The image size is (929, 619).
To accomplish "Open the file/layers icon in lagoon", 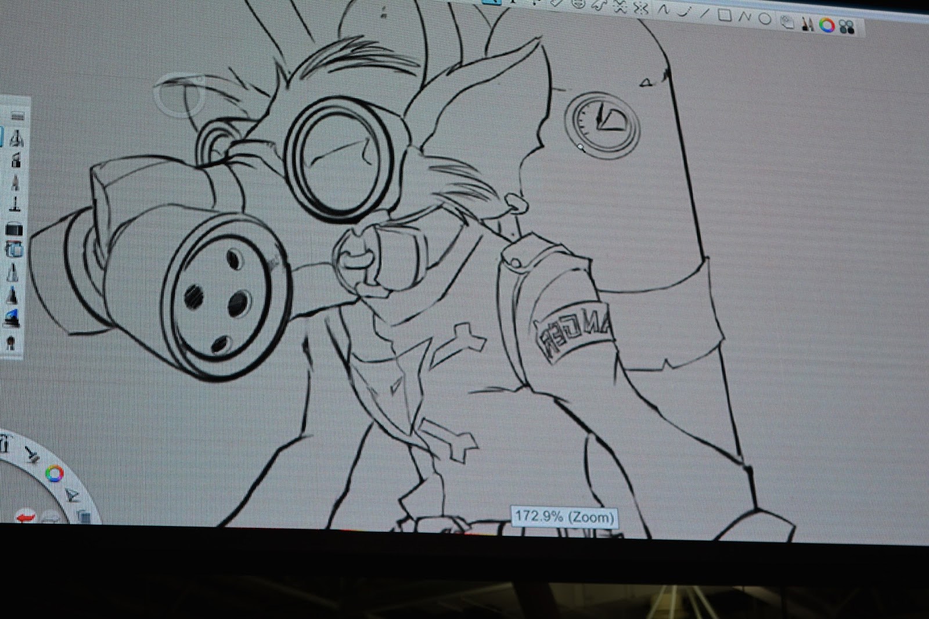I will [x=84, y=516].
